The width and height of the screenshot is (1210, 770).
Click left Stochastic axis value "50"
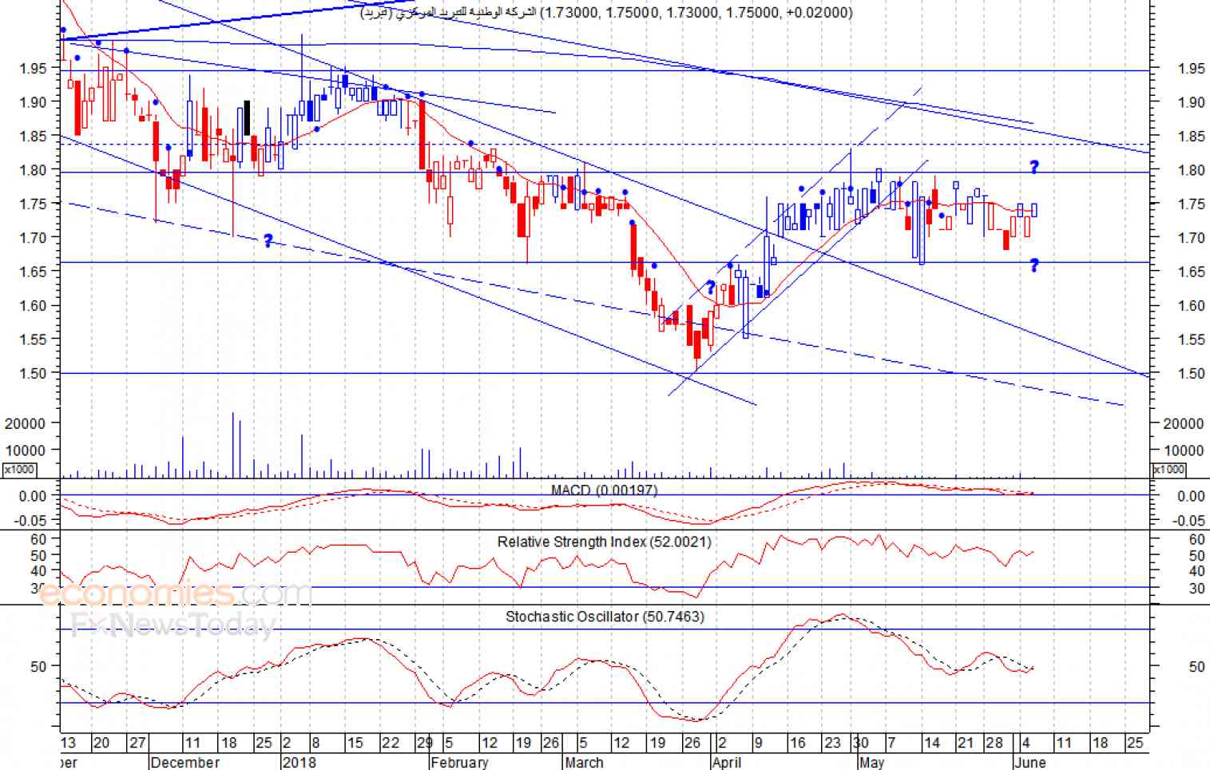click(x=39, y=666)
